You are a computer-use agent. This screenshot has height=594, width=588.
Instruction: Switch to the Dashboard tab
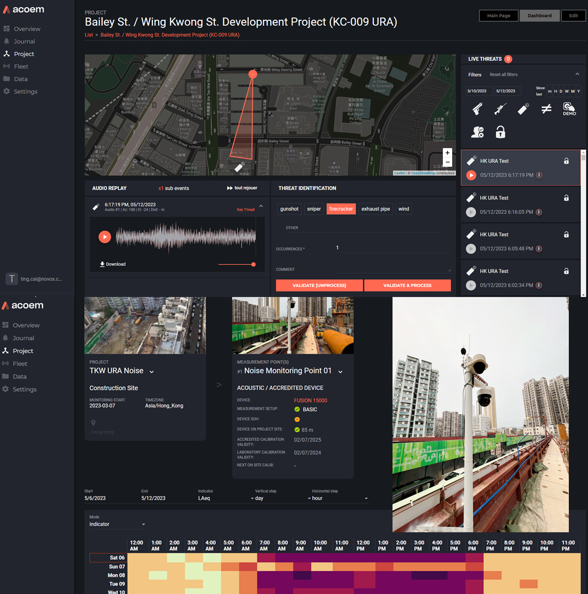pos(539,16)
